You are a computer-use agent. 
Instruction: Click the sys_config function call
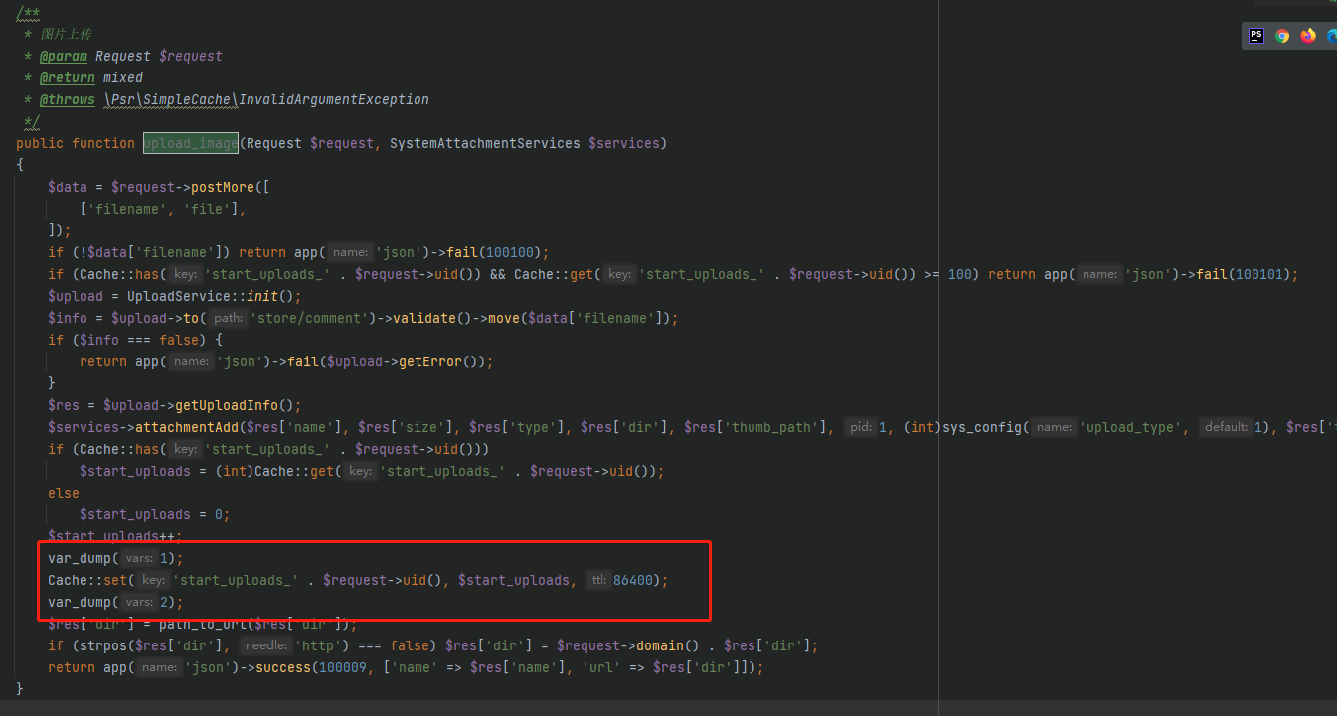tap(982, 427)
